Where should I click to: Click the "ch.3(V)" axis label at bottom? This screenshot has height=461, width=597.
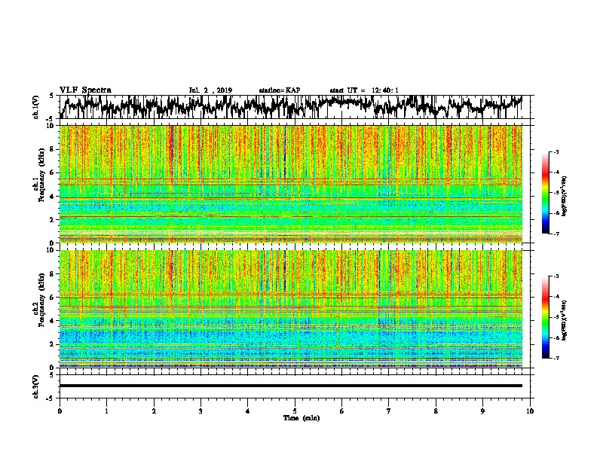click(x=36, y=386)
